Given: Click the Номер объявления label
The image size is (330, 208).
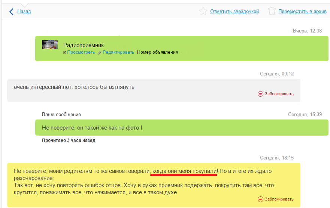Looking at the screenshot, I should click(x=157, y=52).
